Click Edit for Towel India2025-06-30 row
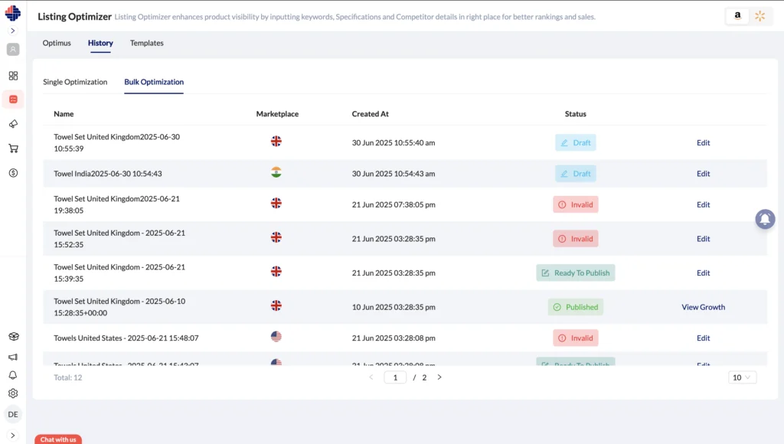The height and width of the screenshot is (444, 784). 703,174
